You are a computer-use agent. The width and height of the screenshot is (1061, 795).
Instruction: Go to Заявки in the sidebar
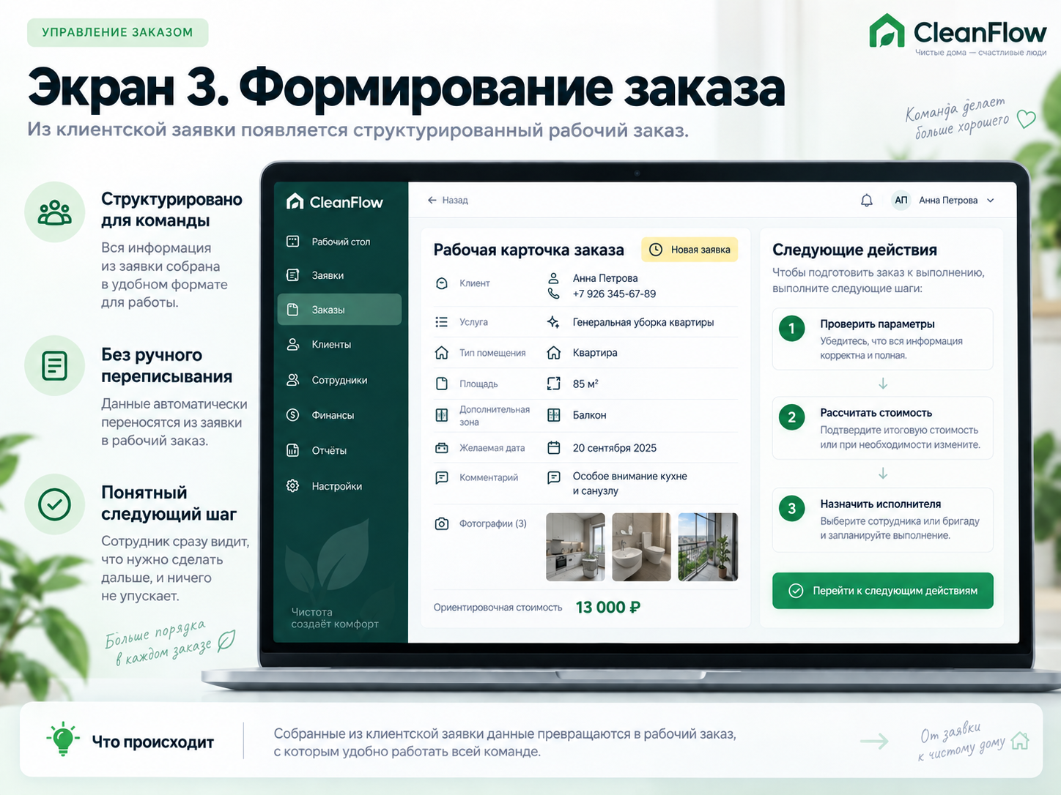coord(339,275)
